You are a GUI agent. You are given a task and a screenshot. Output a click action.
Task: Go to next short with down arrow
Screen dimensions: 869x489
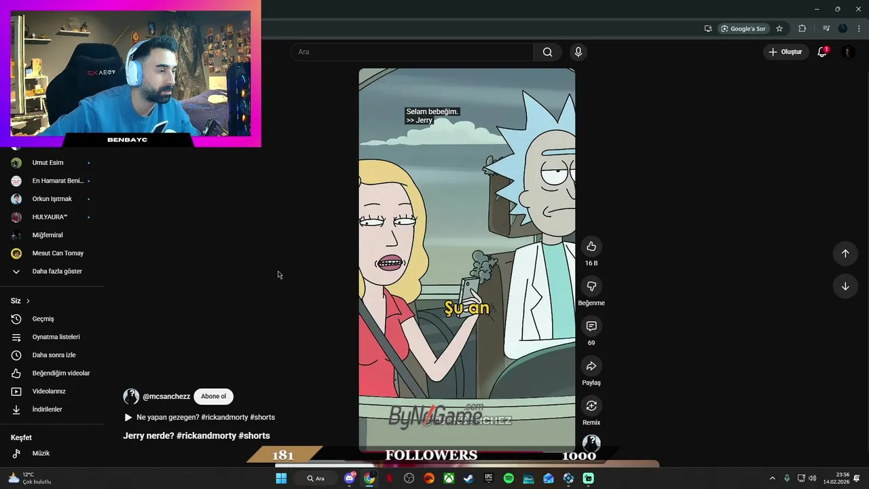coord(845,286)
